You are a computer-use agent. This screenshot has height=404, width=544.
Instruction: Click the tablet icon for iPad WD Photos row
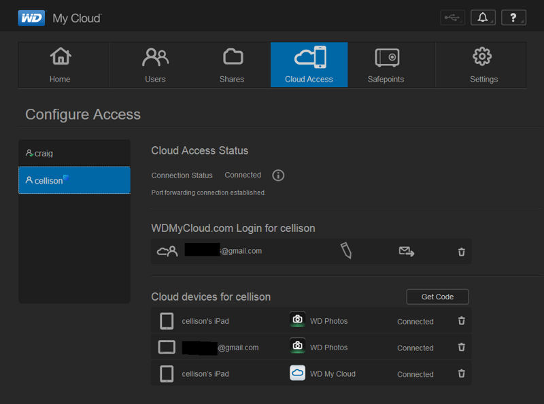point(167,321)
